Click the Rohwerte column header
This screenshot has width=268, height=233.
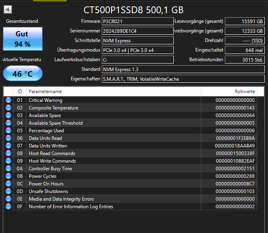coord(229,92)
